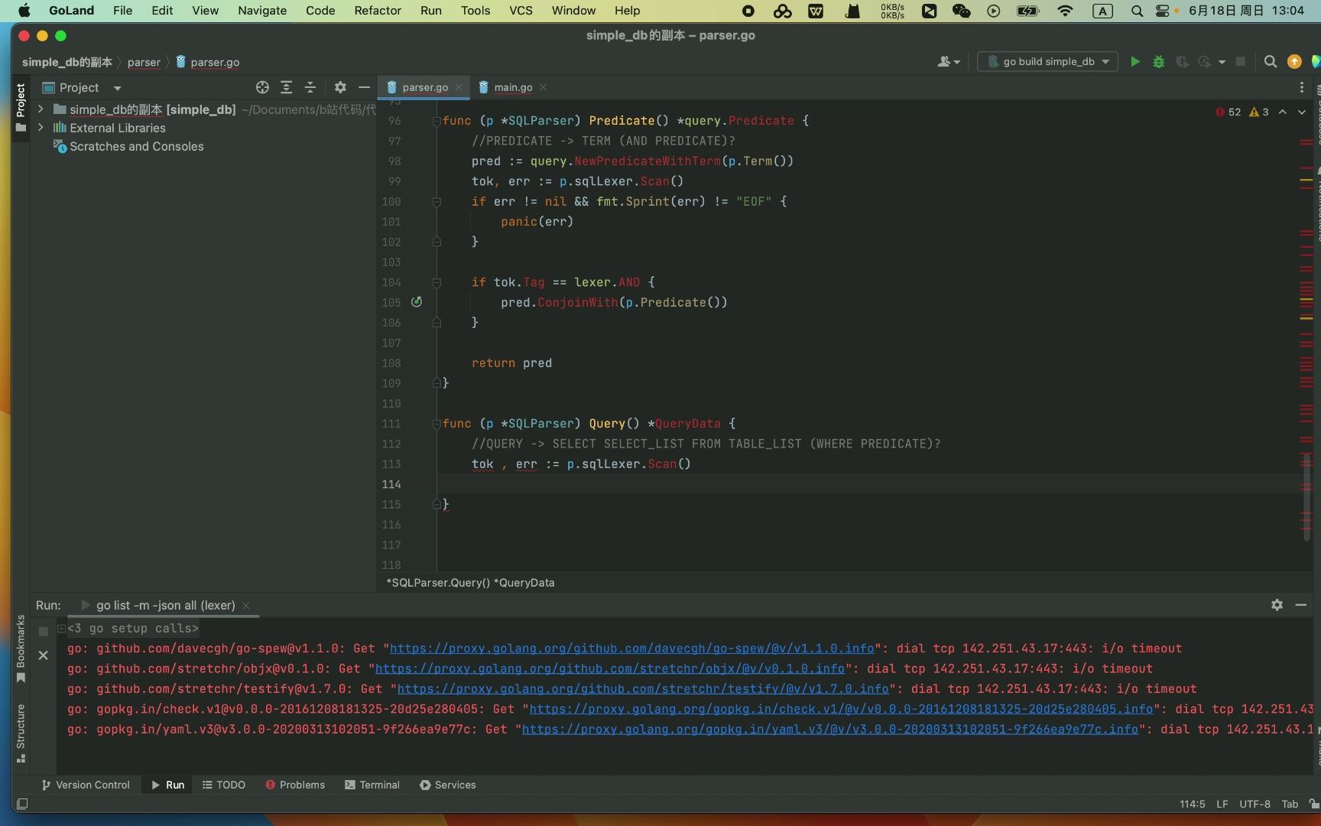The image size is (1321, 826).
Task: Change line separator LF in status bar
Action: (1222, 804)
